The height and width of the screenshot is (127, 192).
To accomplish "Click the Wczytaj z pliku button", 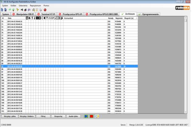I will pos(10,116).
